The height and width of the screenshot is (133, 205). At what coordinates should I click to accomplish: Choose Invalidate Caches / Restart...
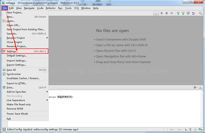(x=25, y=78)
